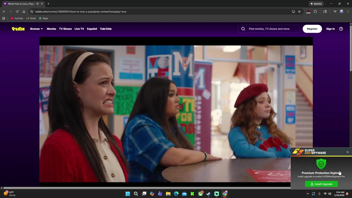Image resolution: width=352 pixels, height=198 pixels.
Task: Go back in browser
Action: coord(4,12)
